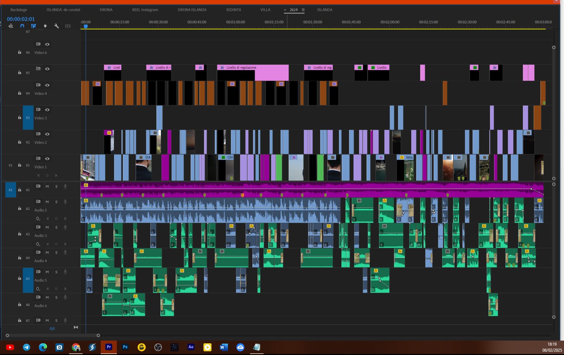Open the REEL Instagram sequence tab
The width and height of the screenshot is (564, 355).
[145, 10]
